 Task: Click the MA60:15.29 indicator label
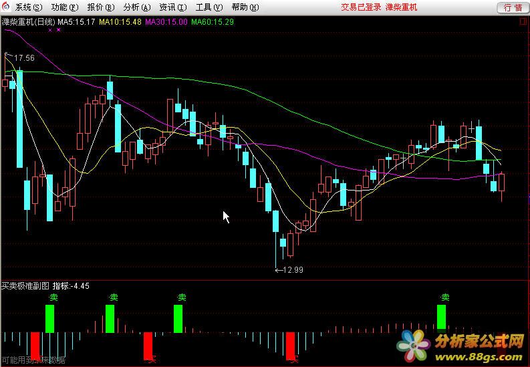click(x=213, y=22)
